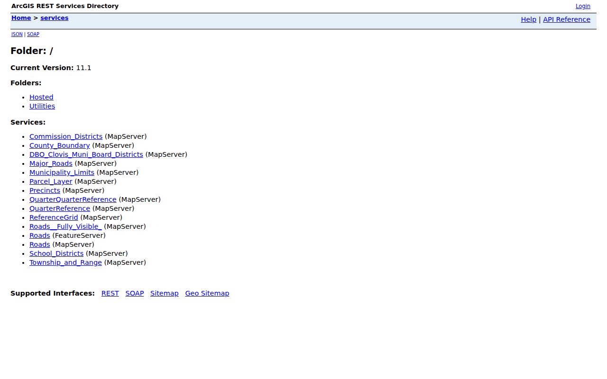Screen dimensions: 607x379
Task: Click the 'Folder: /' heading
Action: [32, 51]
